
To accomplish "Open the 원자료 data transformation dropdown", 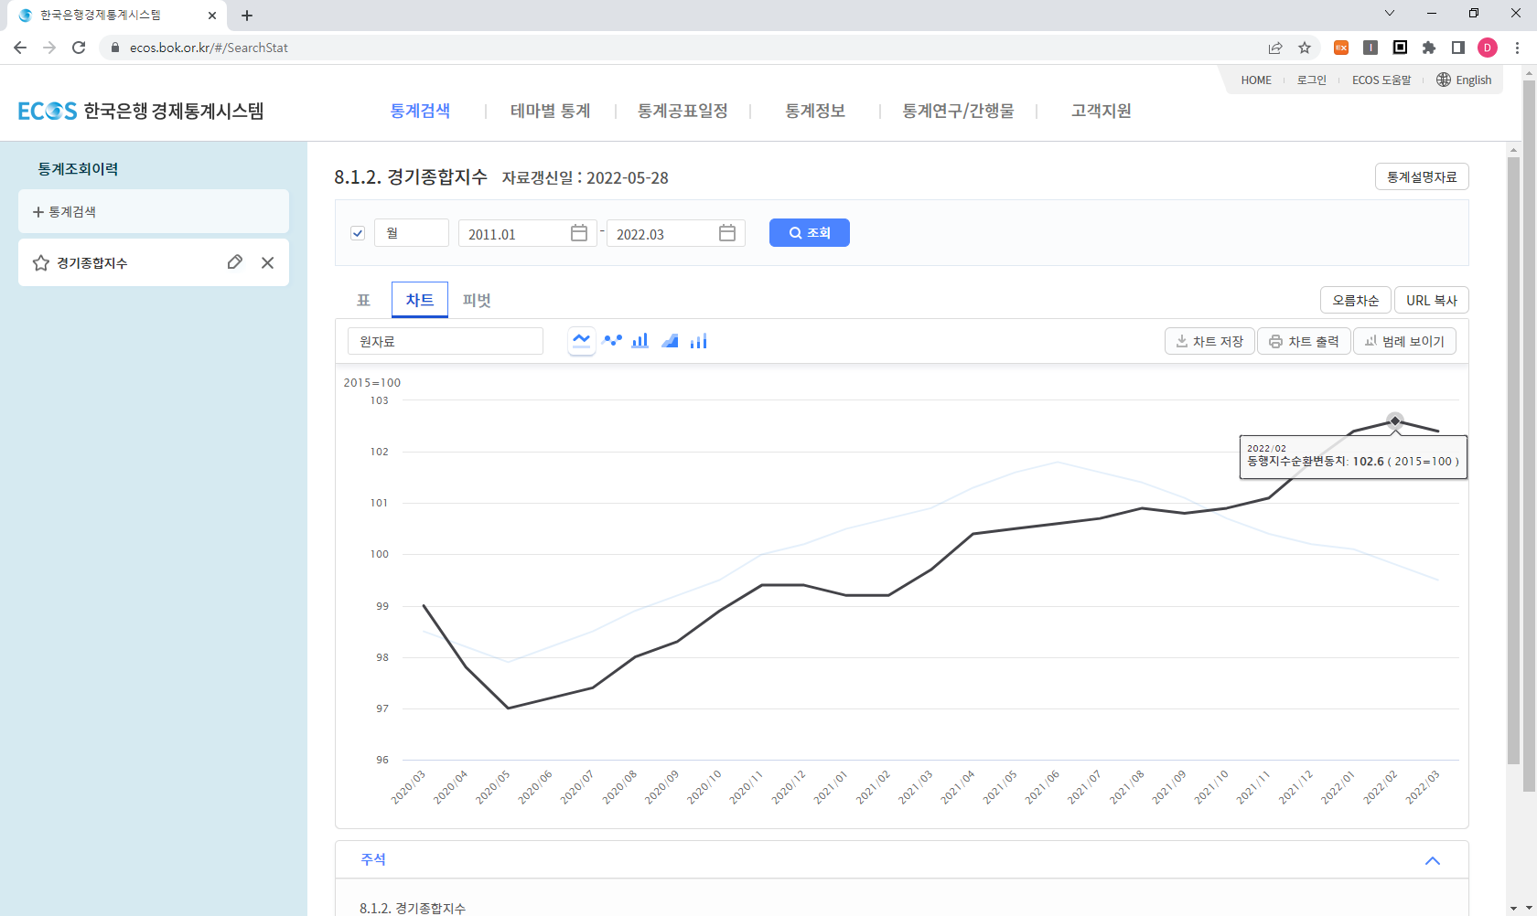I will point(446,341).
